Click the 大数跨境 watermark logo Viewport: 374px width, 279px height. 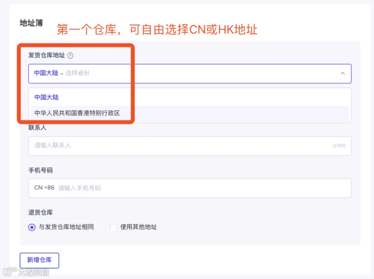[26, 272]
